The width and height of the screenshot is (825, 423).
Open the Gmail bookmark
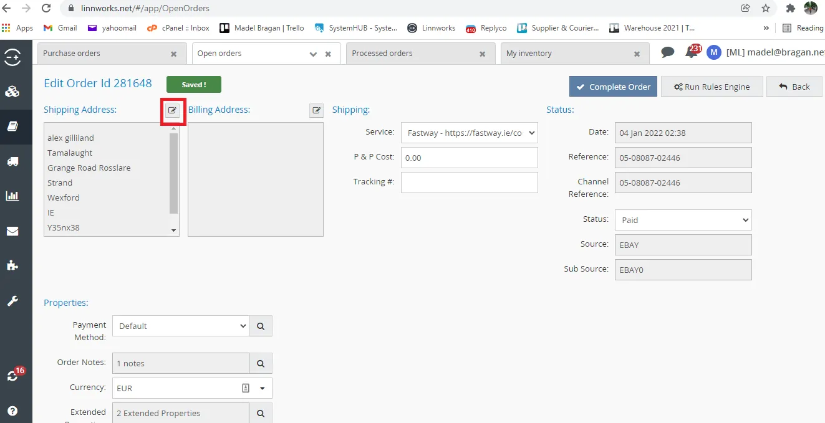[60, 28]
